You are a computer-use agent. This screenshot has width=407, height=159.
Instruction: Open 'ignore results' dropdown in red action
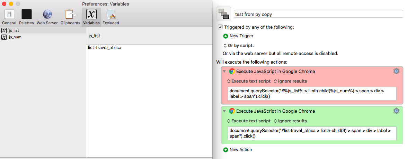[290, 81]
